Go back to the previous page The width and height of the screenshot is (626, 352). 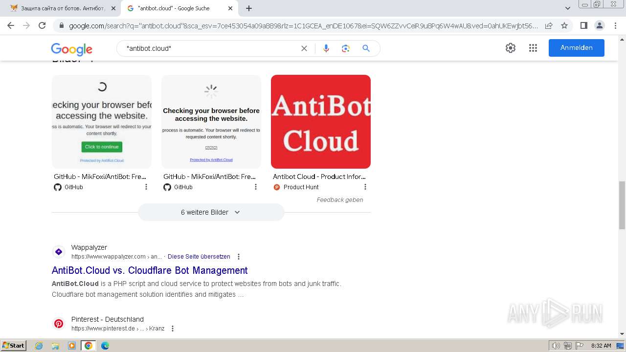11,25
